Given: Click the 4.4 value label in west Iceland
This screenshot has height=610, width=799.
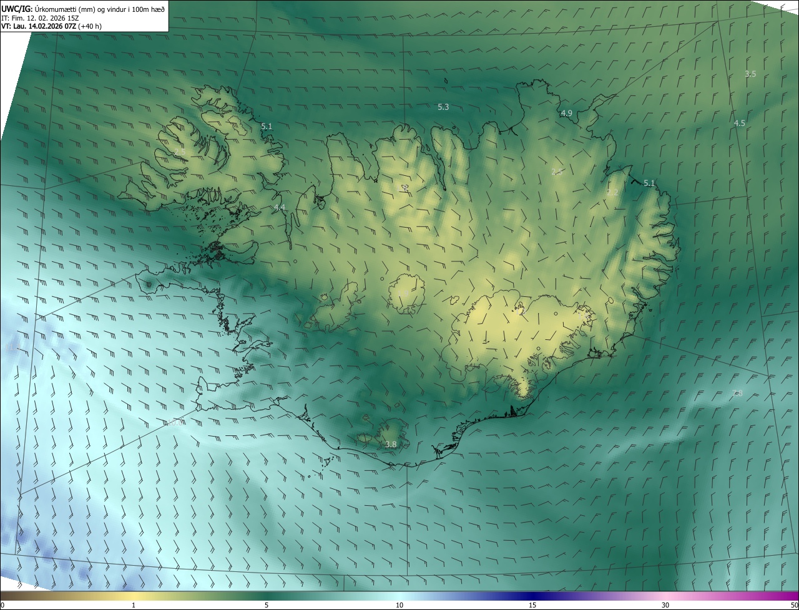Looking at the screenshot, I should click(x=280, y=208).
